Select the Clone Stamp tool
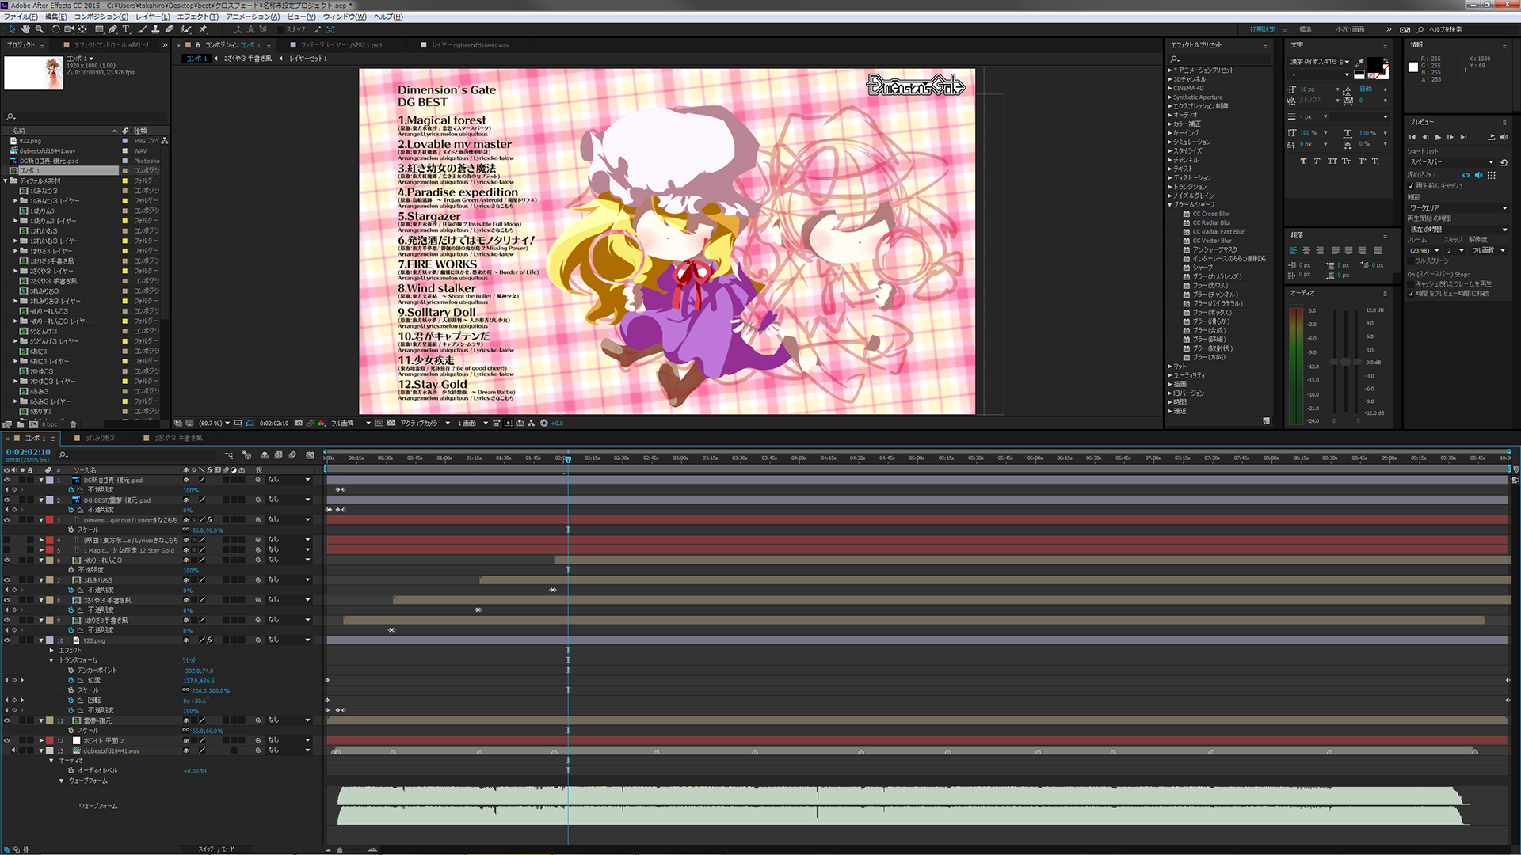This screenshot has width=1521, height=855. coord(155,29)
